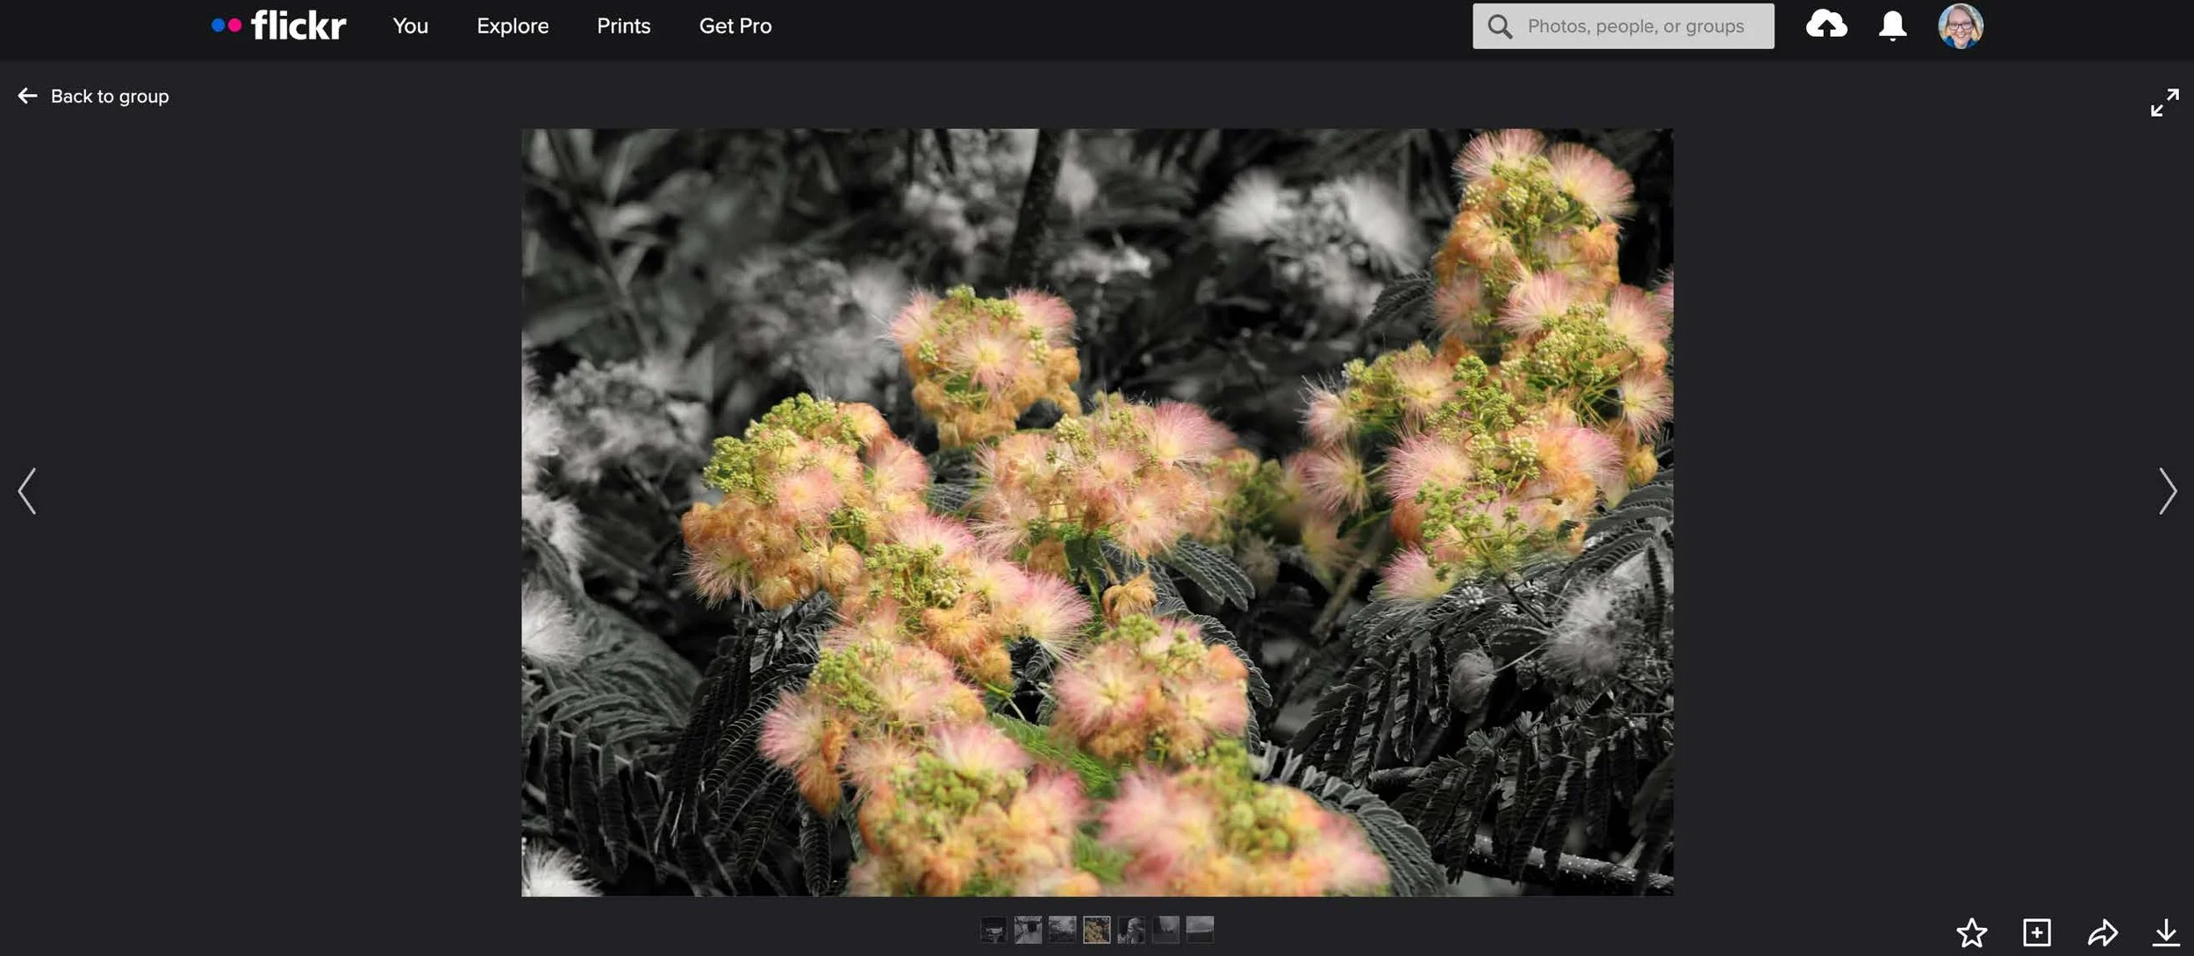
Task: Select the first thumbnail in the filmstrip
Action: click(x=993, y=929)
